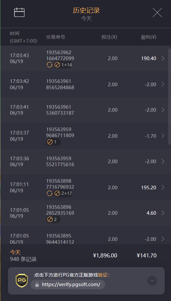Screen dimensions: 171x301
Task: Select the 4.60 profit transaction row
Action: 84,213
